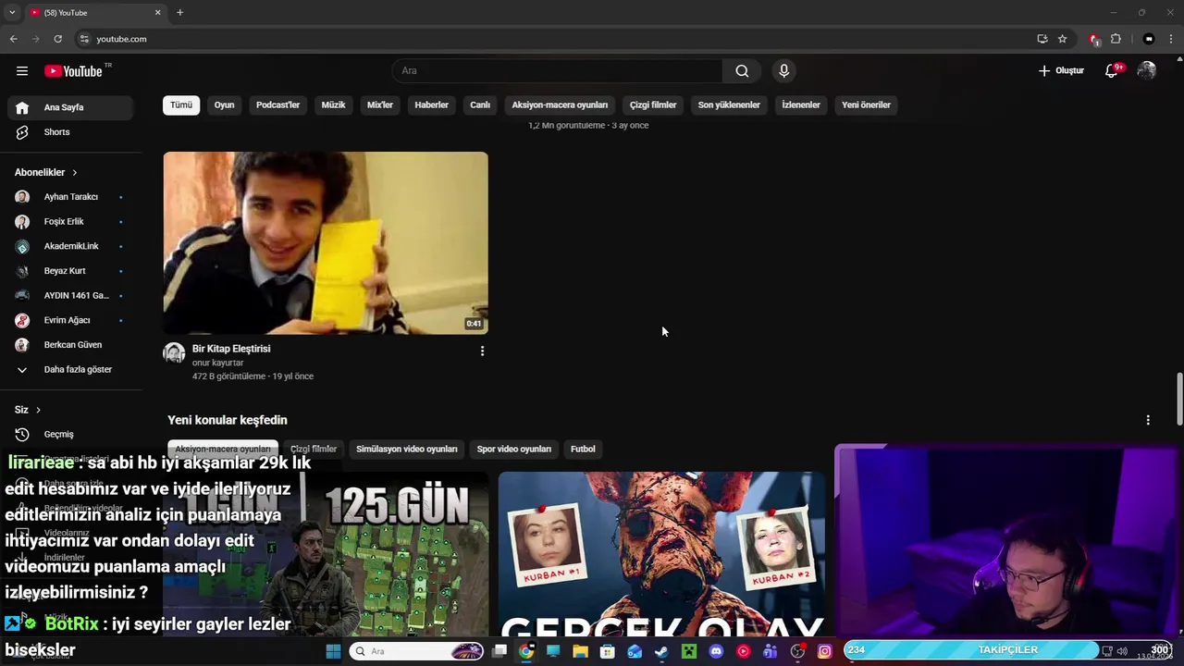Open Ana Sayfa in sidebar
Viewport: 1184px width, 666px height.
point(70,107)
